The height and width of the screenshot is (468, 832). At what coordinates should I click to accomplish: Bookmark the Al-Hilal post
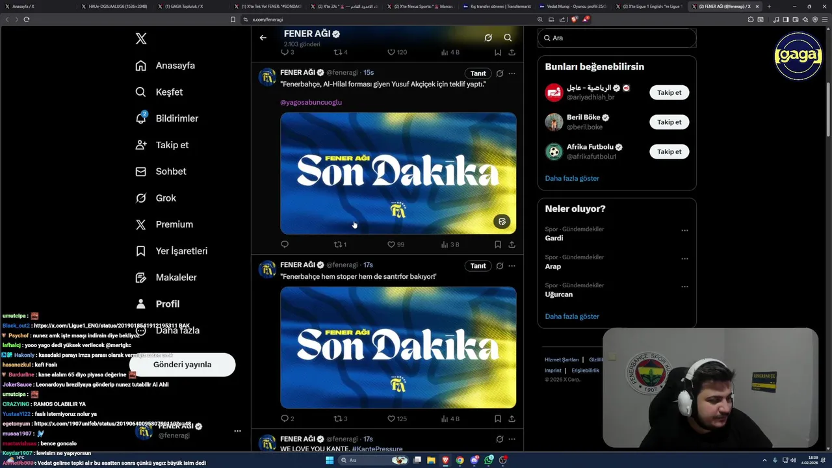tap(497, 244)
